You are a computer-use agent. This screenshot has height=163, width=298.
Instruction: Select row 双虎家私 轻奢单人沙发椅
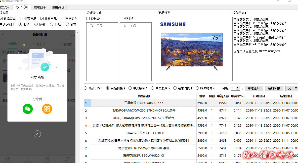(144, 141)
